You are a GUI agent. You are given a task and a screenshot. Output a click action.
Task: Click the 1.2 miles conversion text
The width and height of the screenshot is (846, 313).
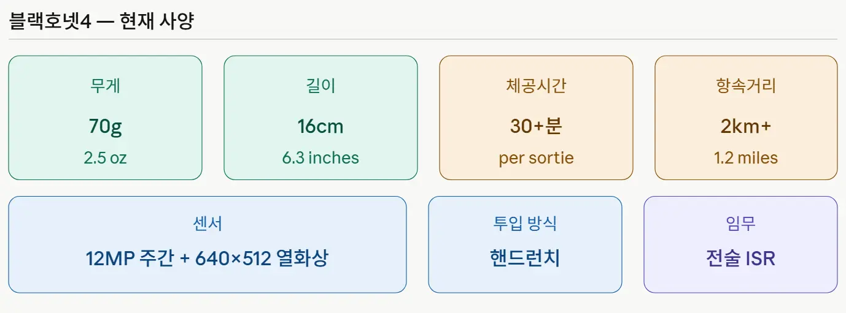point(746,158)
